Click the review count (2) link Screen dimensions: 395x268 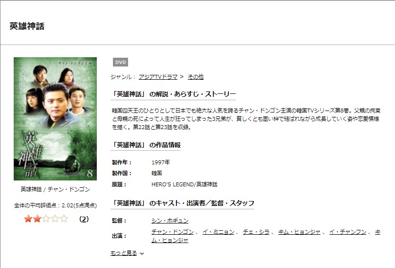pos(84,219)
